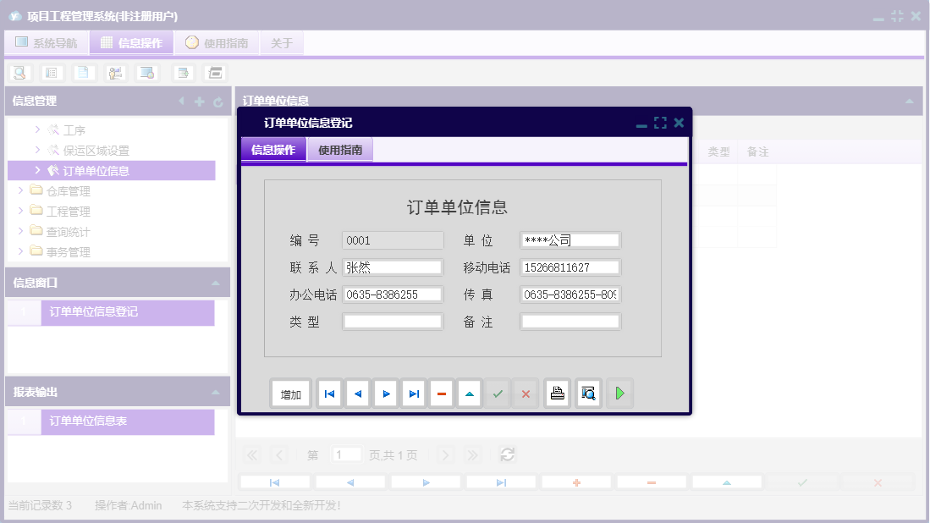Click the page number box showing 1
The width and height of the screenshot is (930, 523).
[x=346, y=454]
